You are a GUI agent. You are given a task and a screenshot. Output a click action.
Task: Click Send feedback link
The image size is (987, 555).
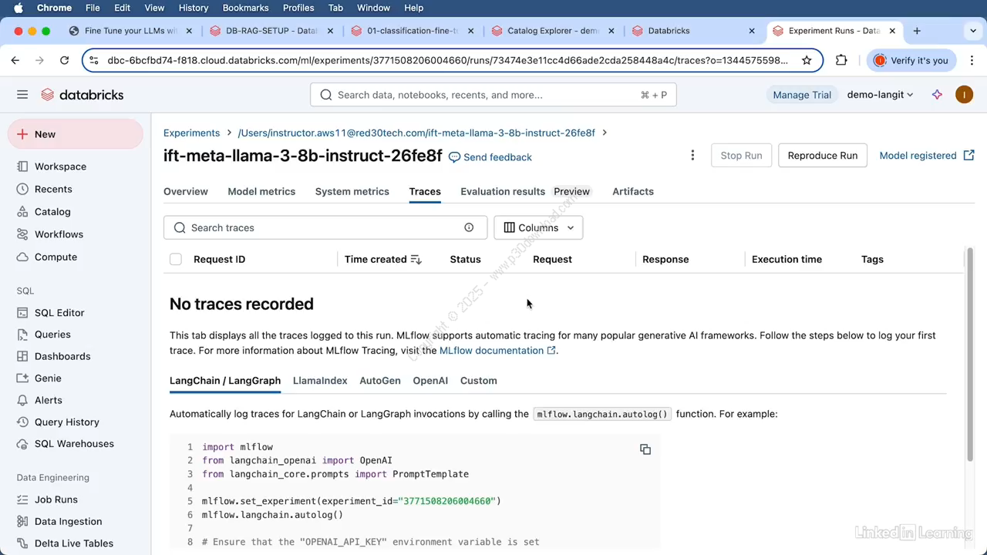pyautogui.click(x=490, y=157)
